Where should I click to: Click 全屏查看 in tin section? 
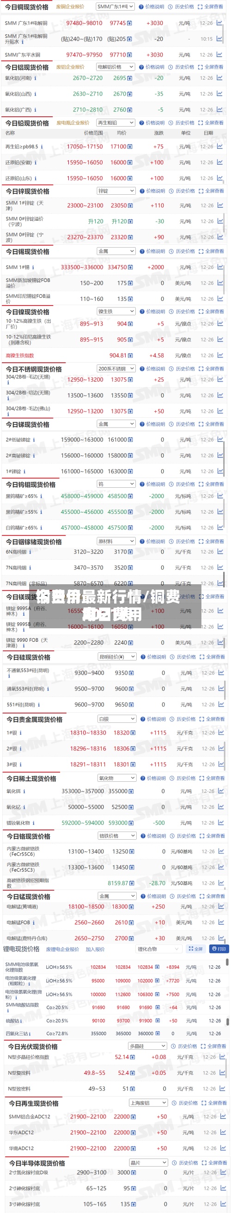[212, 251]
